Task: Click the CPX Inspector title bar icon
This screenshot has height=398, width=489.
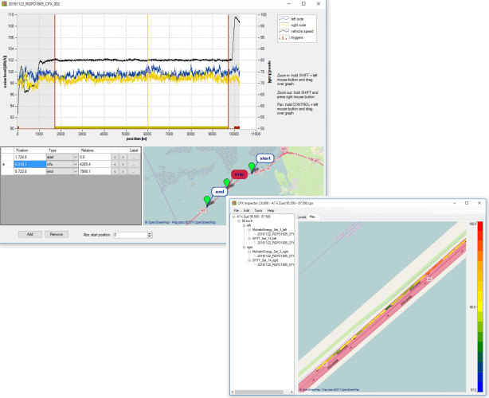Action: tap(233, 204)
